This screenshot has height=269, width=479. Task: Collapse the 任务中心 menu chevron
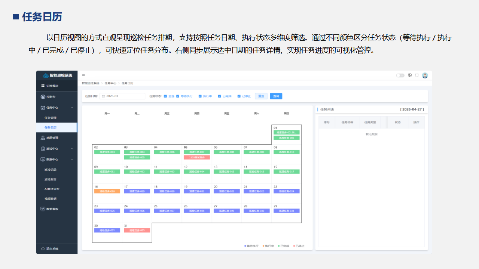(x=72, y=108)
